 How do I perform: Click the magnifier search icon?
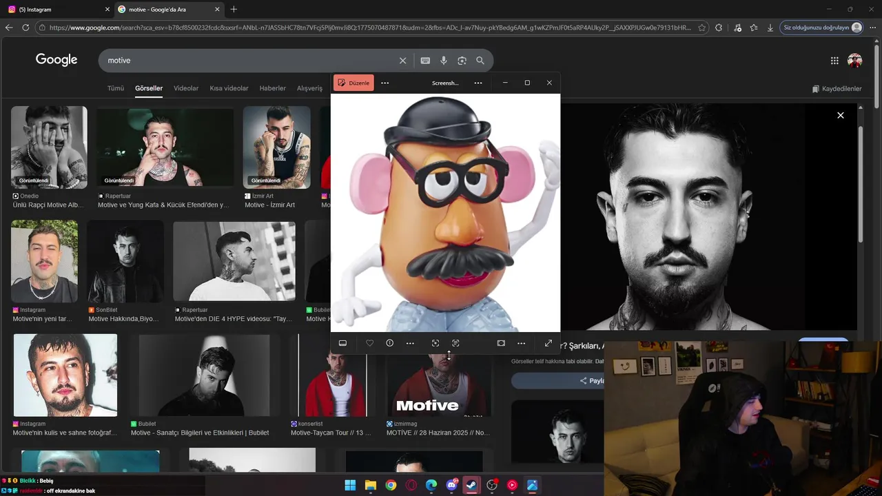(x=480, y=61)
